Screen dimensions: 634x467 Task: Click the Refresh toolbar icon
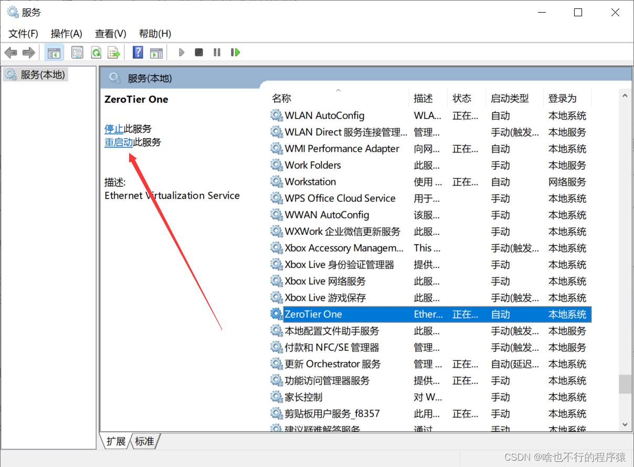pyautogui.click(x=96, y=53)
